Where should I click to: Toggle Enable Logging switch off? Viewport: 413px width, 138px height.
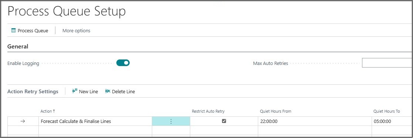tap(123, 63)
